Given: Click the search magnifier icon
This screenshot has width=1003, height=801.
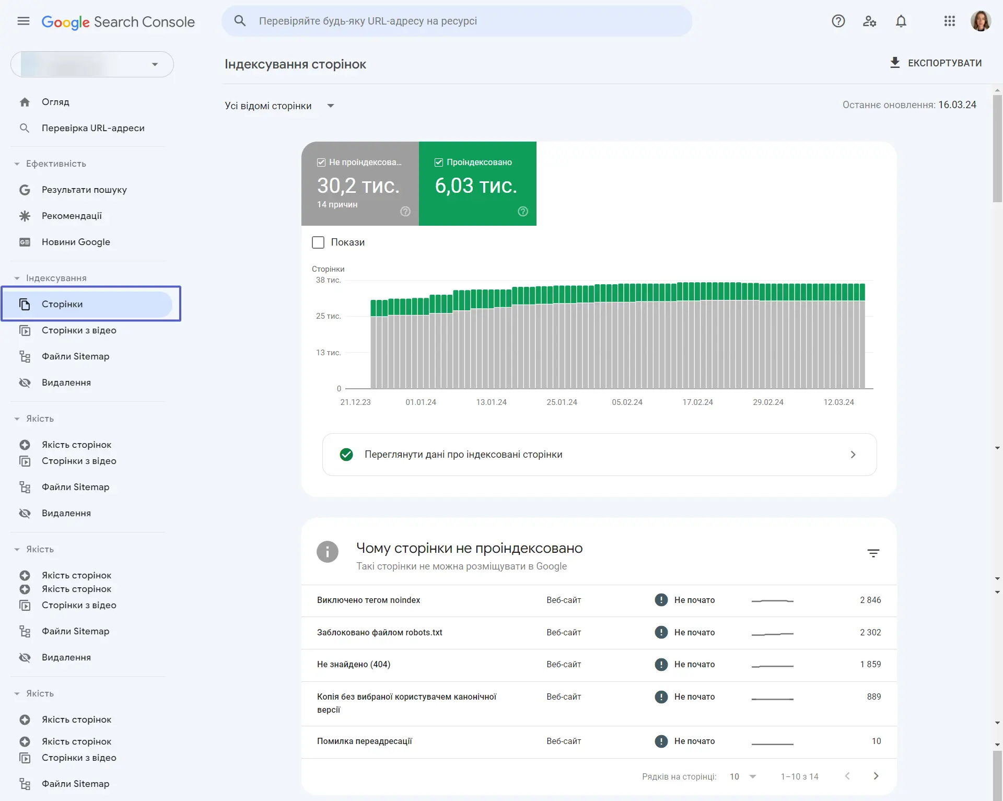Looking at the screenshot, I should [240, 21].
